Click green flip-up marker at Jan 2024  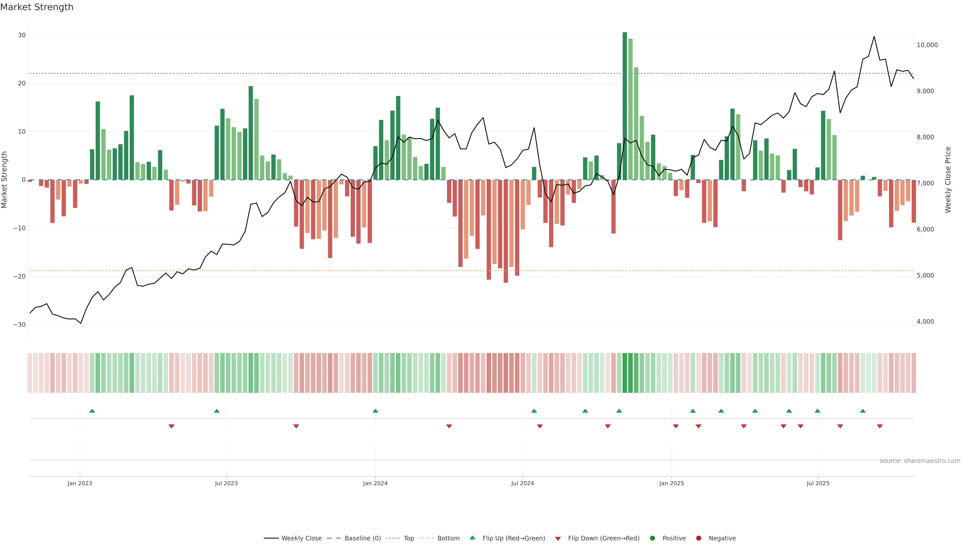(375, 411)
